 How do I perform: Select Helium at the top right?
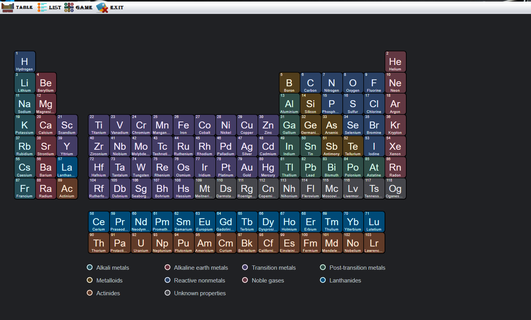(395, 61)
